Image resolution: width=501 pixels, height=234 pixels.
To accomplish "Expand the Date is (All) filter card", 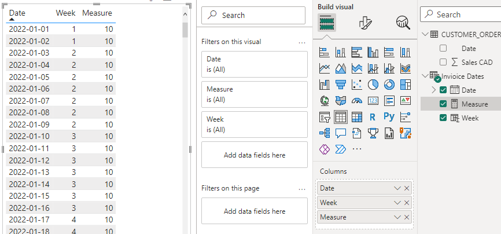I will click(x=255, y=64).
